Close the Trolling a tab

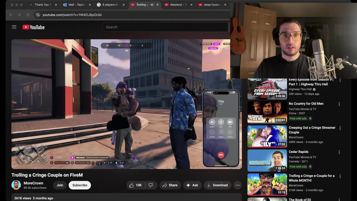click(x=158, y=5)
